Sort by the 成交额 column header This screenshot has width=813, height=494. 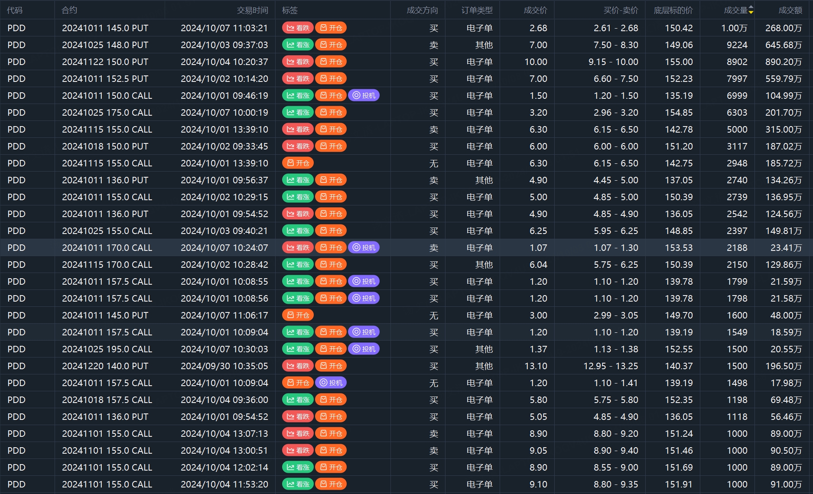(790, 10)
